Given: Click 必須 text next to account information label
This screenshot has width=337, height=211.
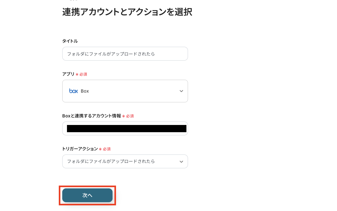Looking at the screenshot, I should [130, 116].
